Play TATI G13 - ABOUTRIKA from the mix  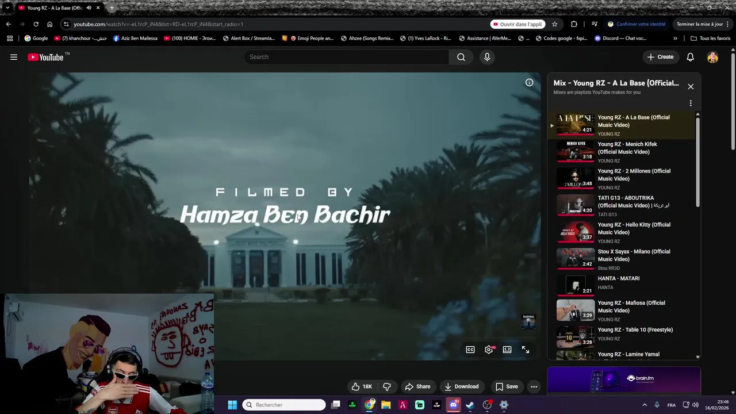622,206
